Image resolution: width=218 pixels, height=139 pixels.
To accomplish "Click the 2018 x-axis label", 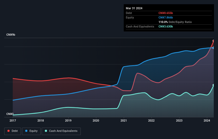I will pos(41,121).
